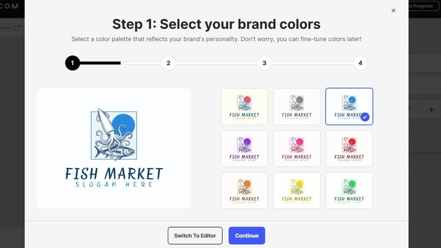Choose the gray monochrome palette

[x=297, y=106]
